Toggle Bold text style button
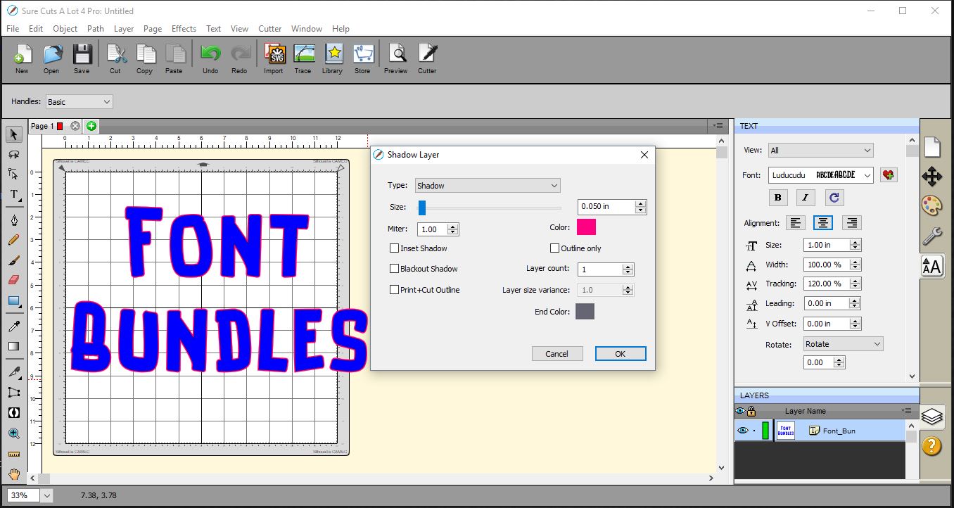Screen dimensions: 954x508 (777, 198)
